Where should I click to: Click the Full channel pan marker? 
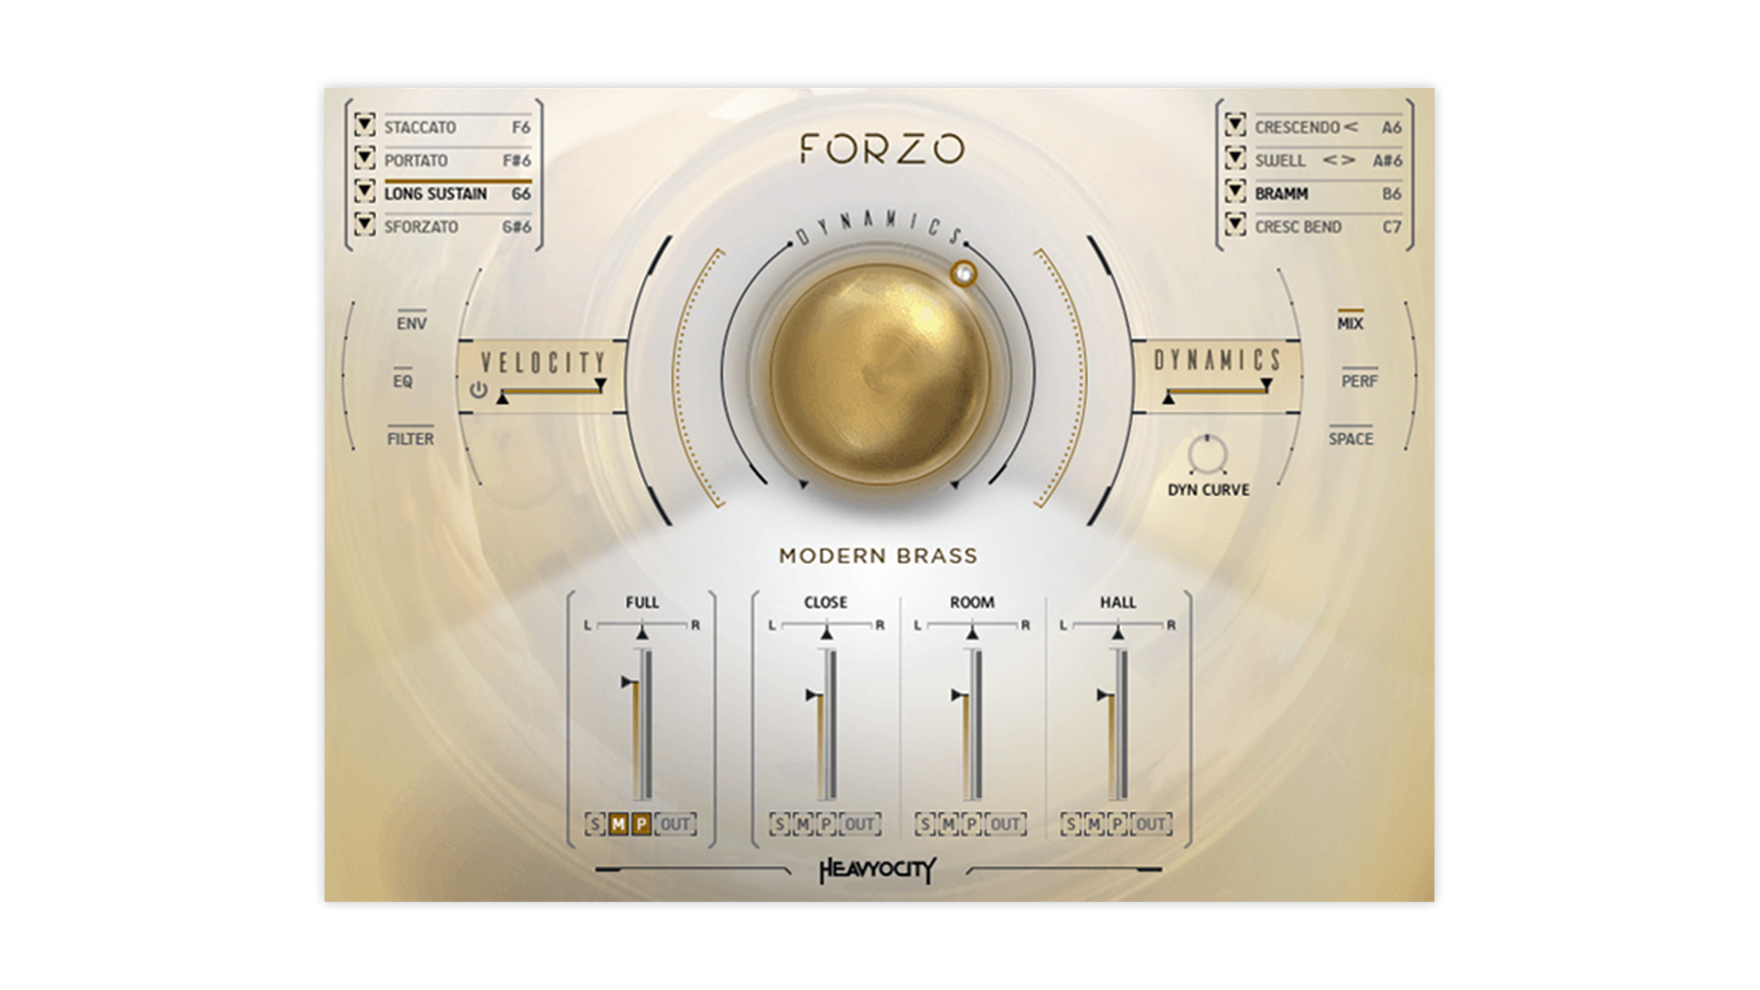click(x=643, y=632)
